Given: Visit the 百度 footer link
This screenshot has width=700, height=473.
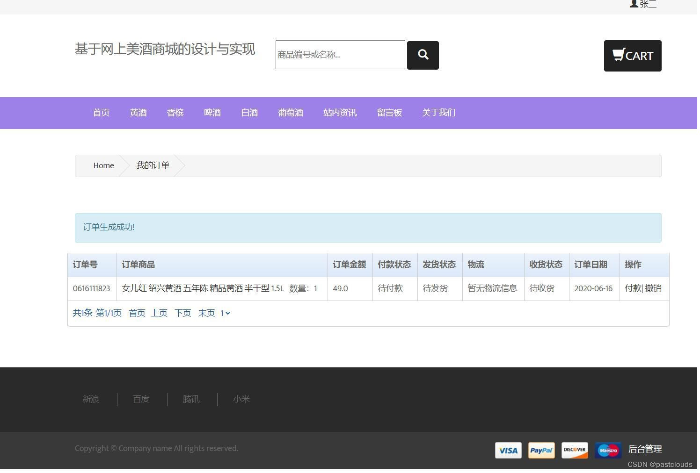Looking at the screenshot, I should click(x=141, y=399).
